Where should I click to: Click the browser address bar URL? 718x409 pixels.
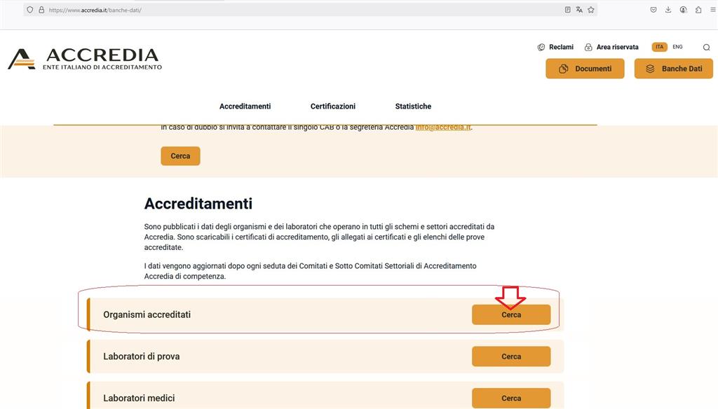tap(95, 10)
